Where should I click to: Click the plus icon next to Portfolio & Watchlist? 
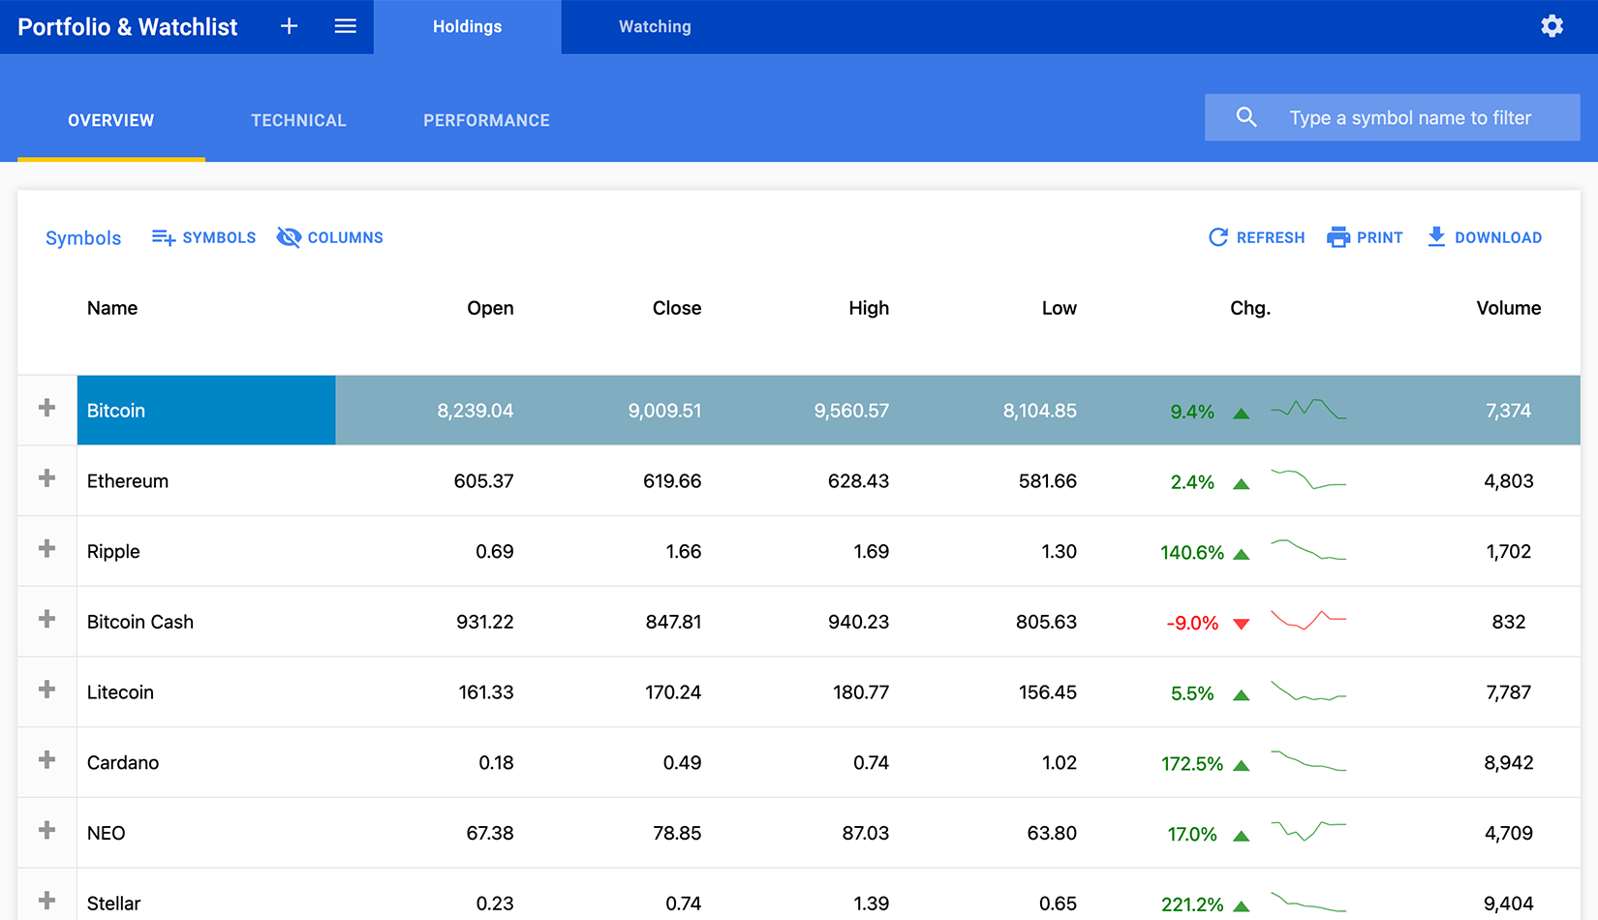point(289,26)
